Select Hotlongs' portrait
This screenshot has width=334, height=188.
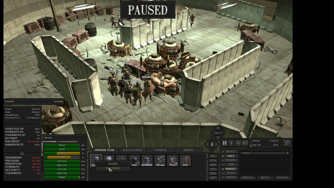pos(160,160)
